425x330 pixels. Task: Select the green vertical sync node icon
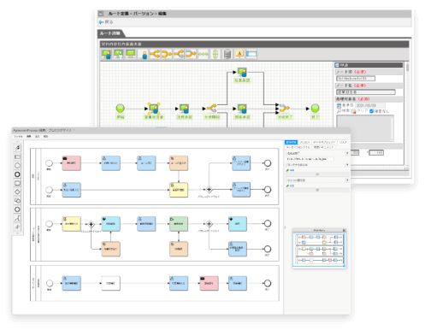coord(215,54)
